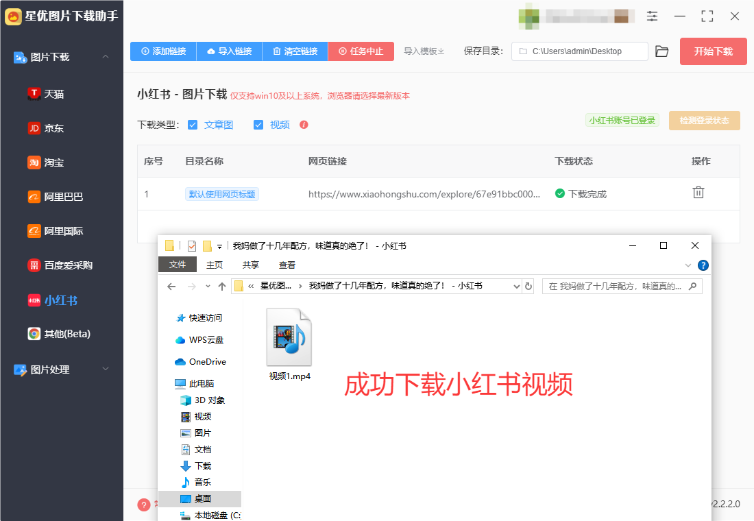Click the red info icon beside 视频
Screen dimensions: 754x521
click(x=304, y=125)
